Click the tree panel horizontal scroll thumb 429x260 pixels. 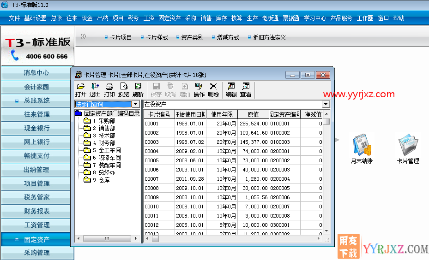click(107, 238)
